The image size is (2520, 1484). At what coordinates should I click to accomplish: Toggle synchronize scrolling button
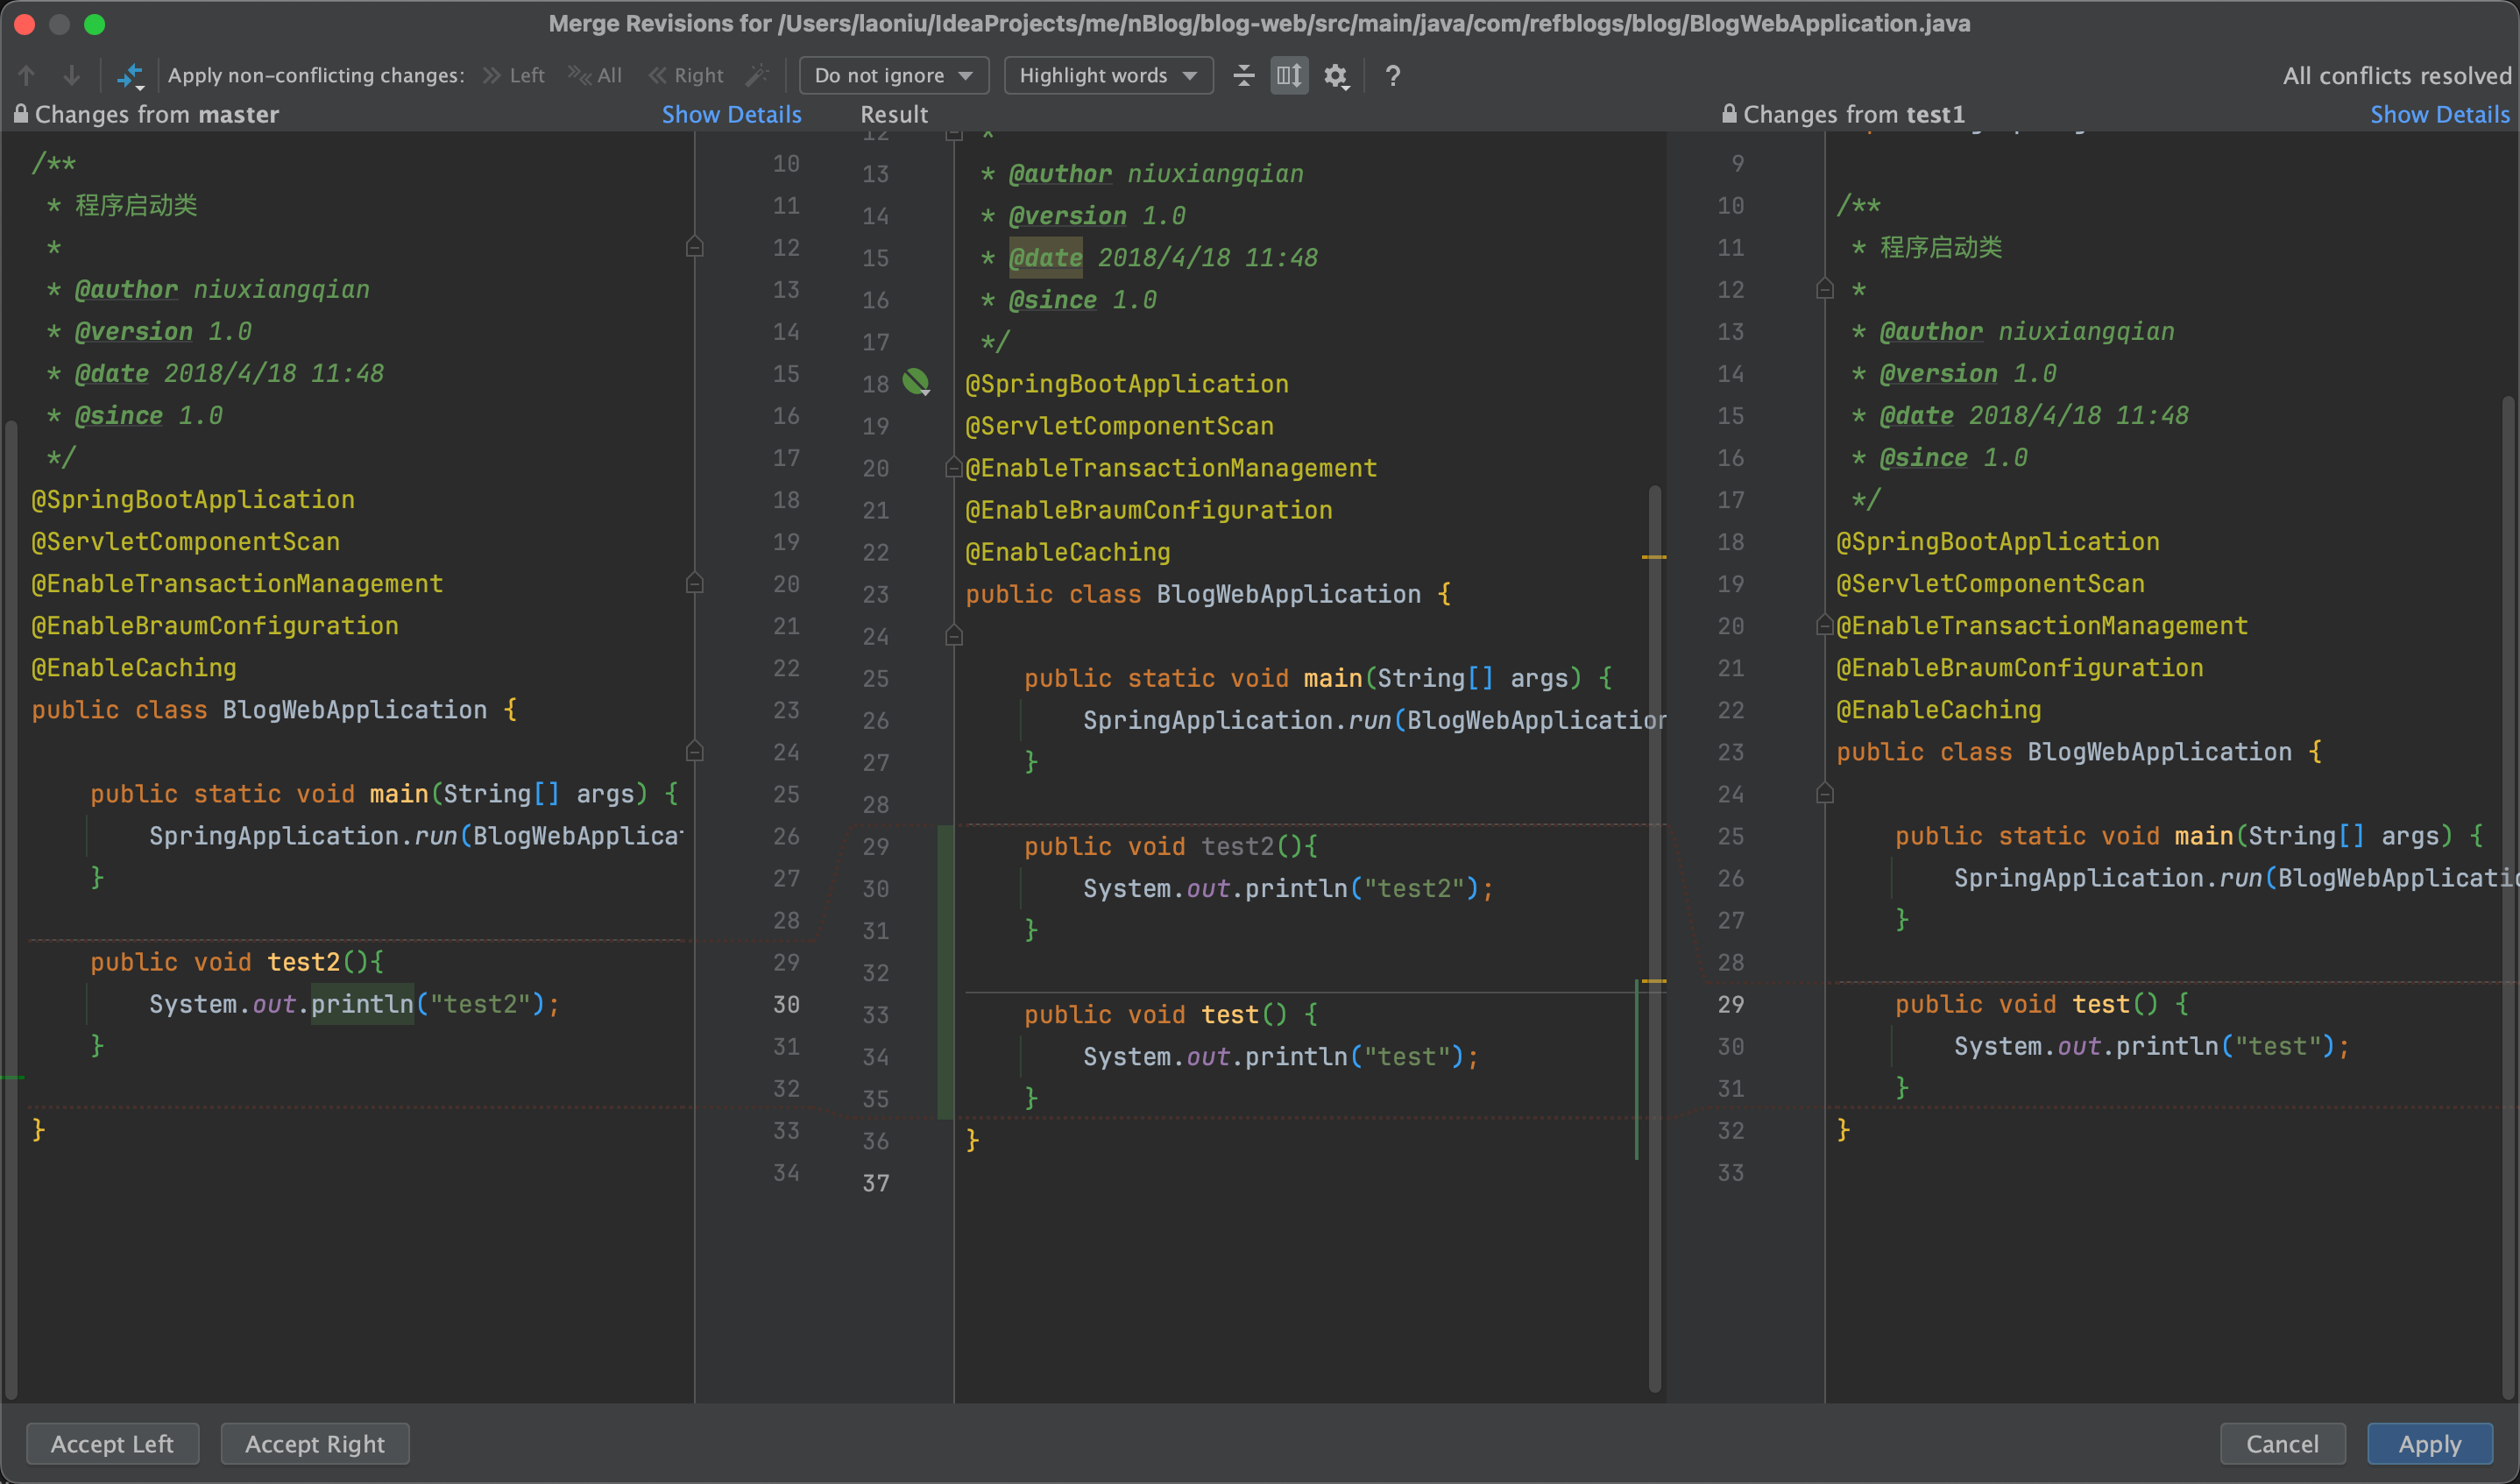tap(1289, 75)
